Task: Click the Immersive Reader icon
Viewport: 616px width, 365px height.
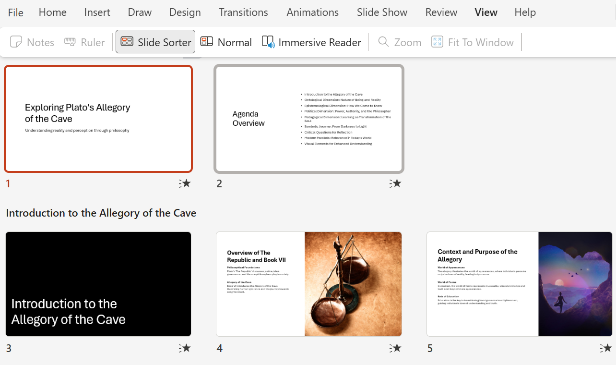Action: pos(268,42)
